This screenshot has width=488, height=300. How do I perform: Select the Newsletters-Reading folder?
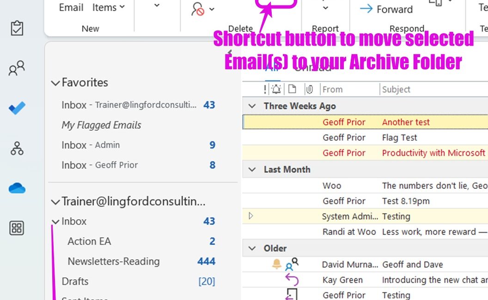(114, 261)
